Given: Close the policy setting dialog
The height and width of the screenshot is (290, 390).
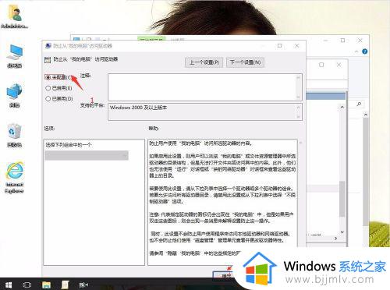Looking at the screenshot, I should coord(296,46).
